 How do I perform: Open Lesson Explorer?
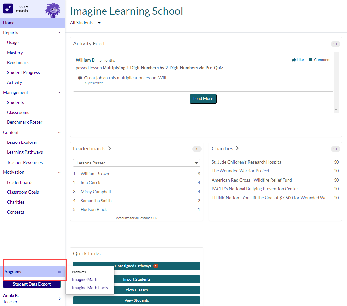pyautogui.click(x=22, y=142)
